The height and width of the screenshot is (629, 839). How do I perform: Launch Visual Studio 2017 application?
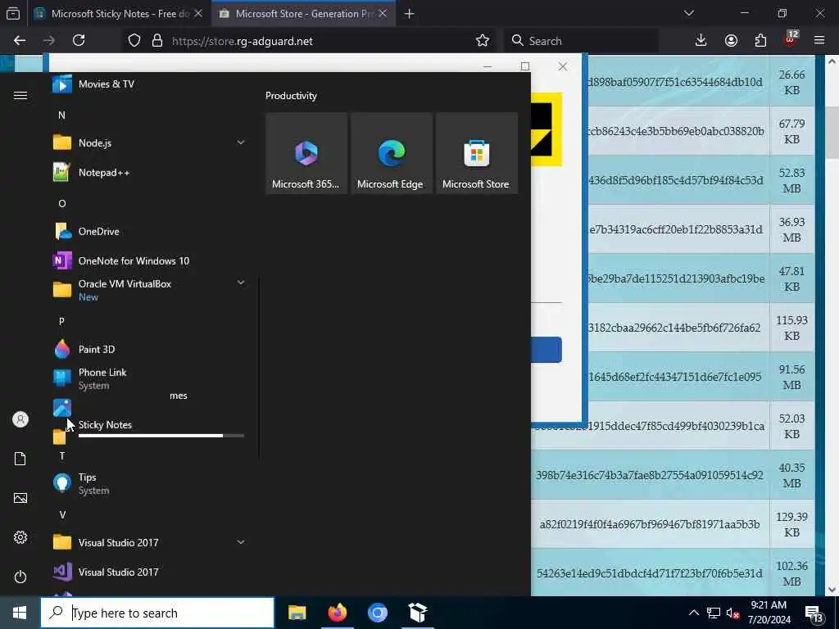(148, 572)
